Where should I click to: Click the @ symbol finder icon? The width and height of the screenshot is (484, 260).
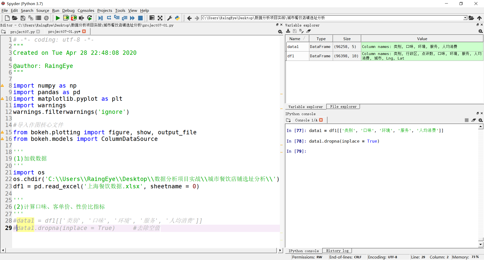click(46, 18)
